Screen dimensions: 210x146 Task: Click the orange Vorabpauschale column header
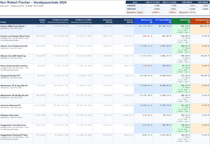coord(200,21)
